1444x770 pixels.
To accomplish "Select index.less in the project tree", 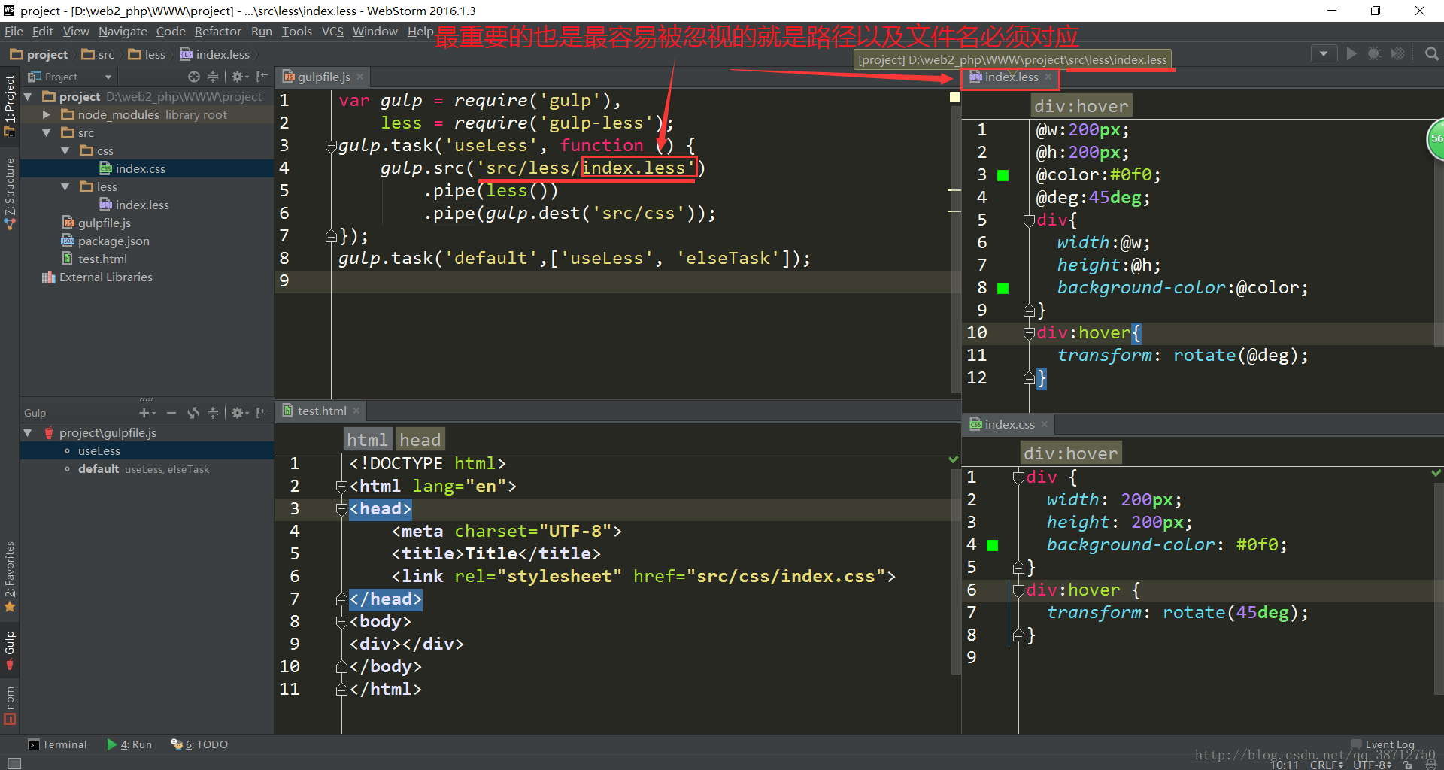I will [x=142, y=205].
